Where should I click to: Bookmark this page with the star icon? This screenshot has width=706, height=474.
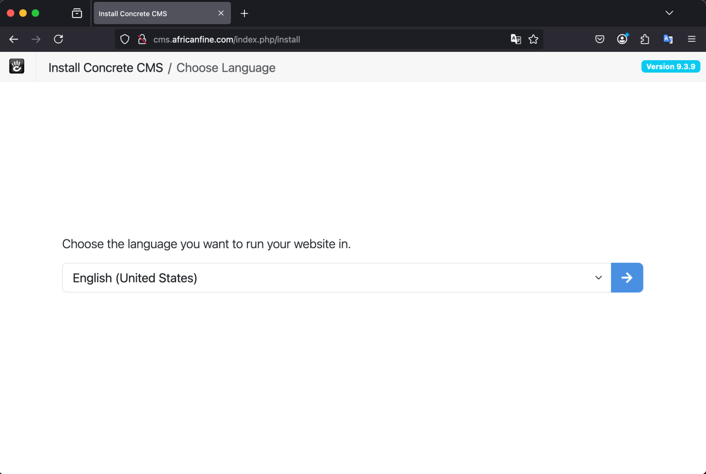[x=533, y=39]
